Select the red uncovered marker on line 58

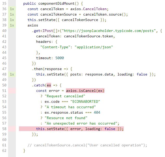[x=12, y=129]
